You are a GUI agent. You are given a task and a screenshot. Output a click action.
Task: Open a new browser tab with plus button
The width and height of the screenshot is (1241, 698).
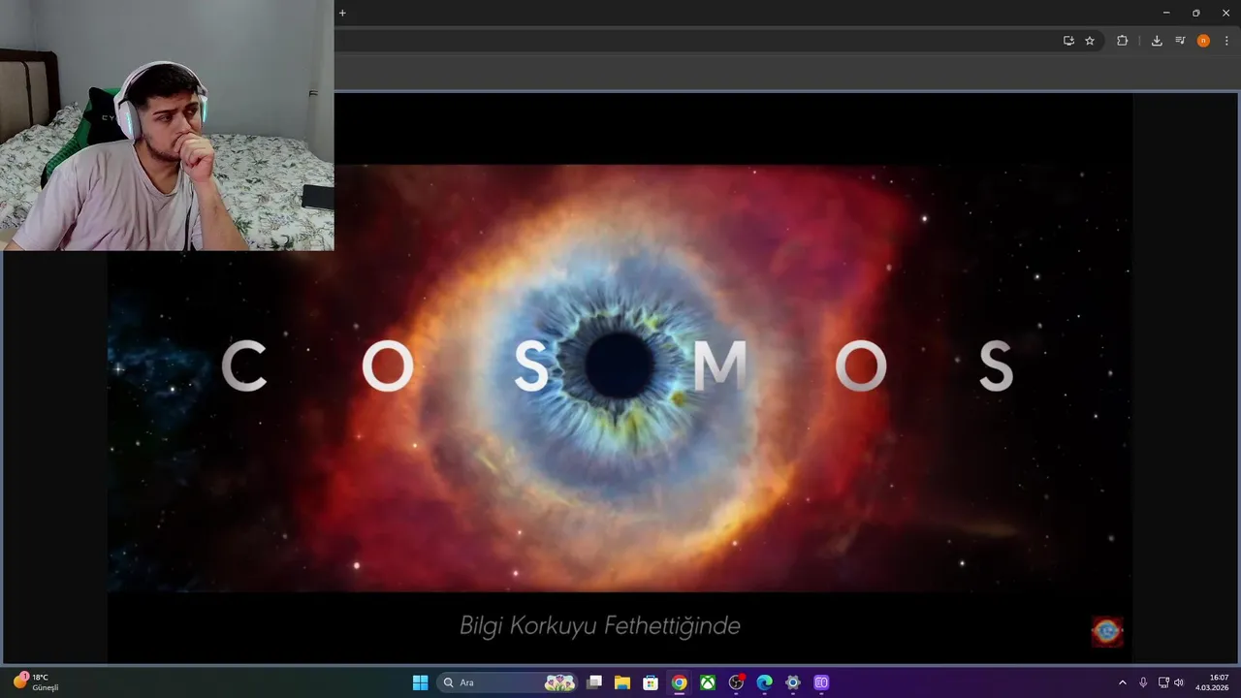tap(342, 13)
